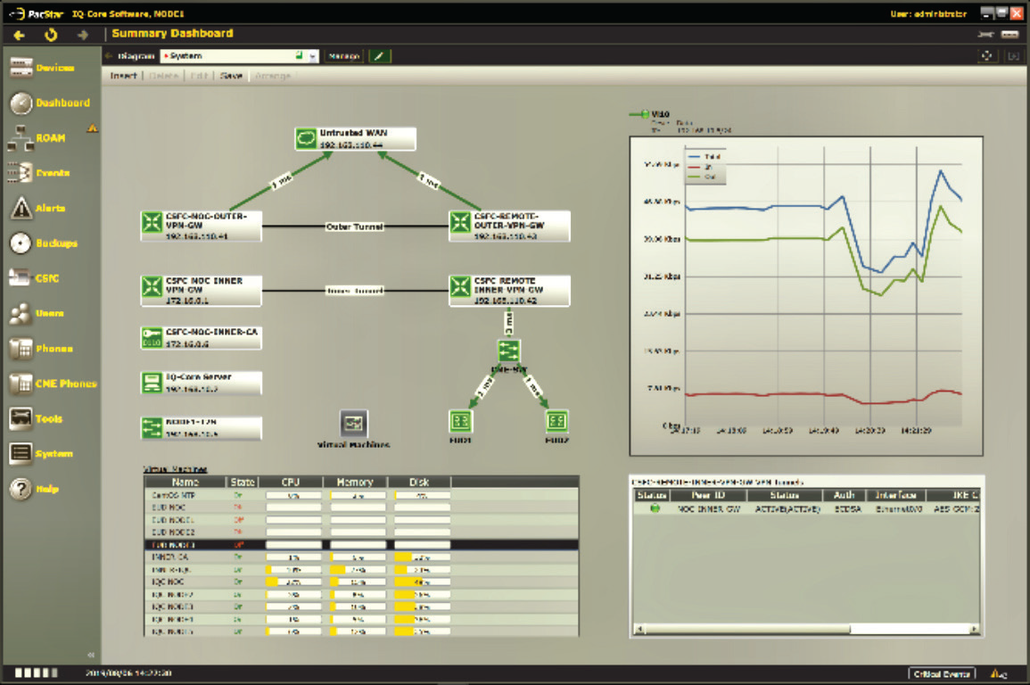Viewport: 1030px width, 685px height.
Task: Click the Outer Tunnel link label
Action: click(355, 227)
